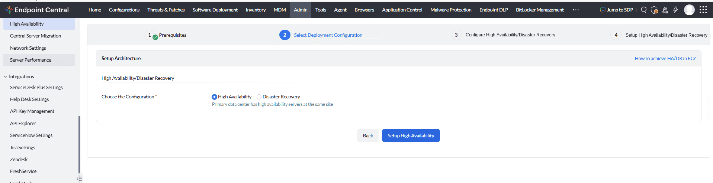The height and width of the screenshot is (183, 713).
Task: Open the Agent tab
Action: (x=340, y=10)
